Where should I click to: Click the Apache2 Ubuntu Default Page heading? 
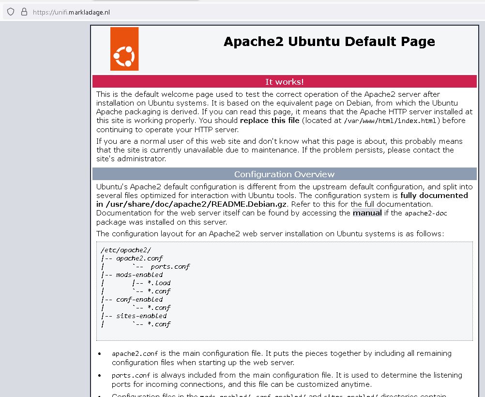329,42
